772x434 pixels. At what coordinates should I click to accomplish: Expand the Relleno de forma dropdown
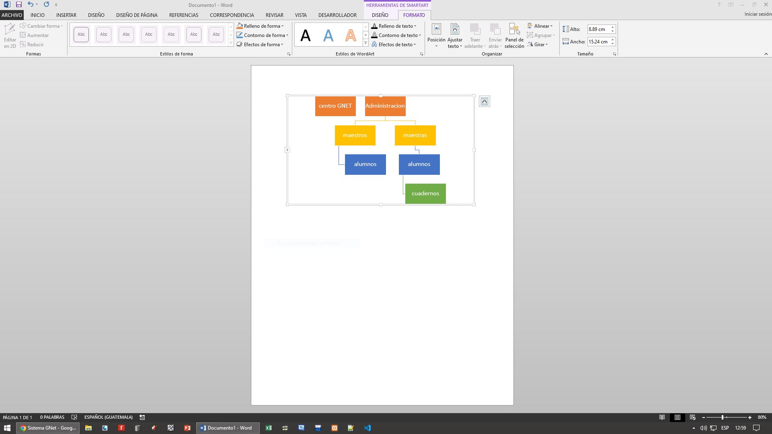282,26
